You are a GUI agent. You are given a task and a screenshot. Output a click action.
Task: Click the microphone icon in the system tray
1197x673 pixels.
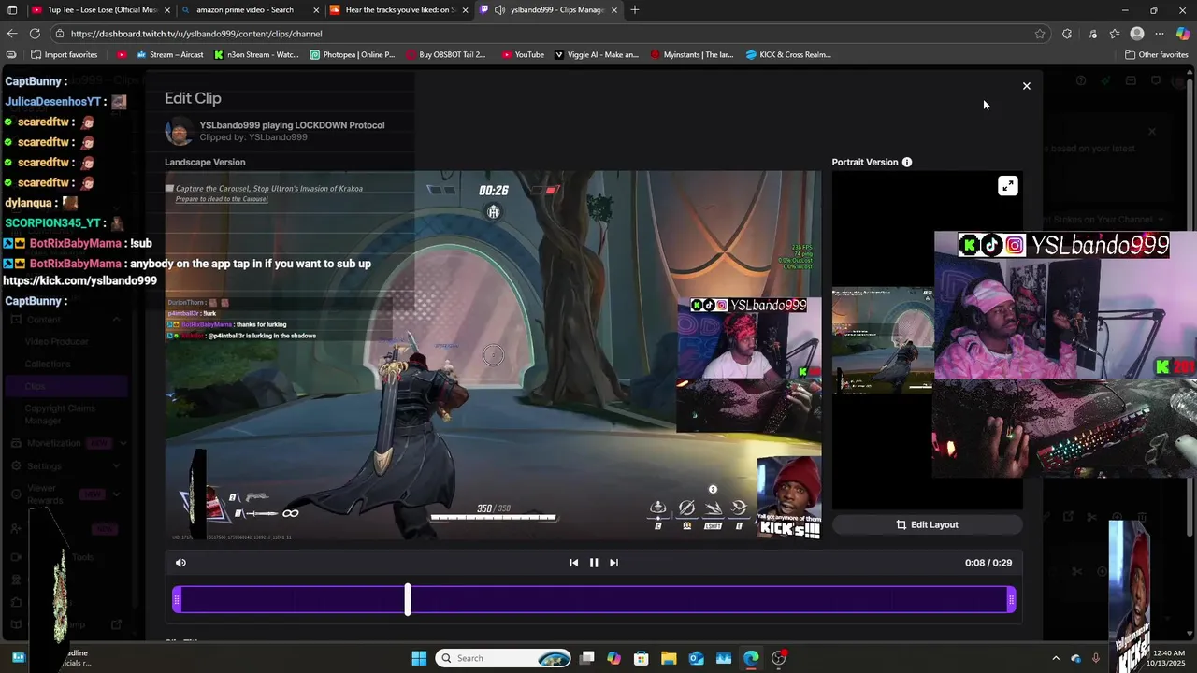coord(1096,658)
